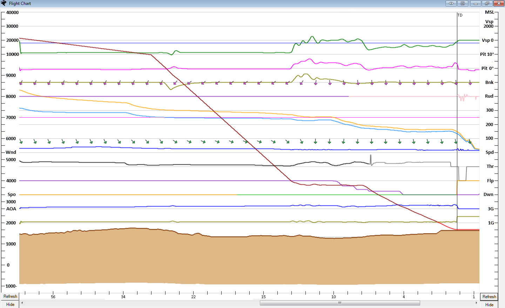Click the Flp flaps label
Viewport: 505px width, 308px height.
490,181
